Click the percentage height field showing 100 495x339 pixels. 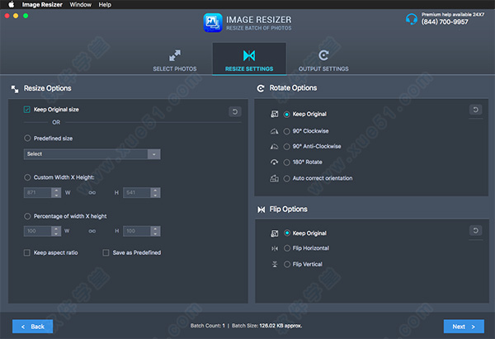pos(137,231)
